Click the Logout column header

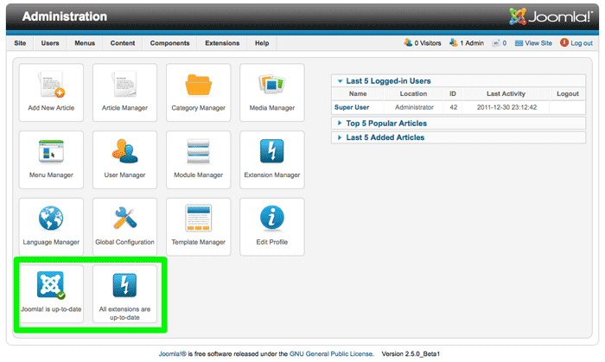(568, 93)
